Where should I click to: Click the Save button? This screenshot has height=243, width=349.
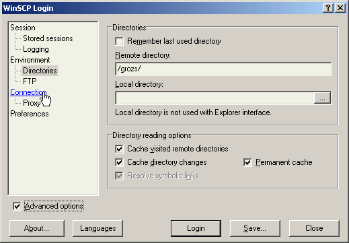click(x=255, y=228)
